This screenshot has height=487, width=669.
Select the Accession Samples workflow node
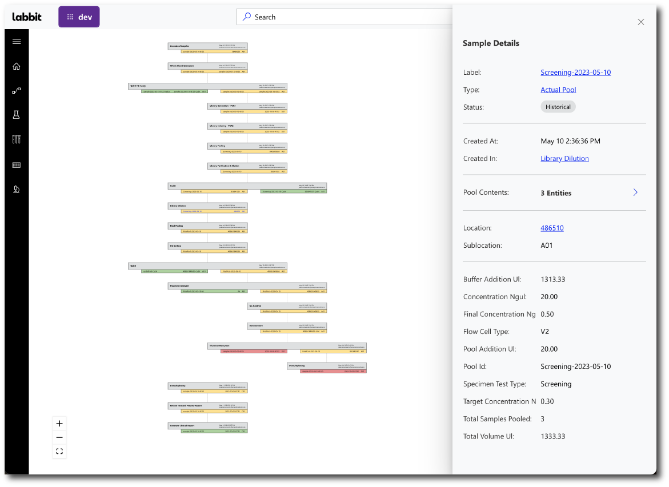pos(207,46)
